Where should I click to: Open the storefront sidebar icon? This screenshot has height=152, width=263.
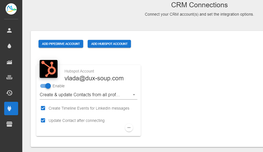click(9, 124)
